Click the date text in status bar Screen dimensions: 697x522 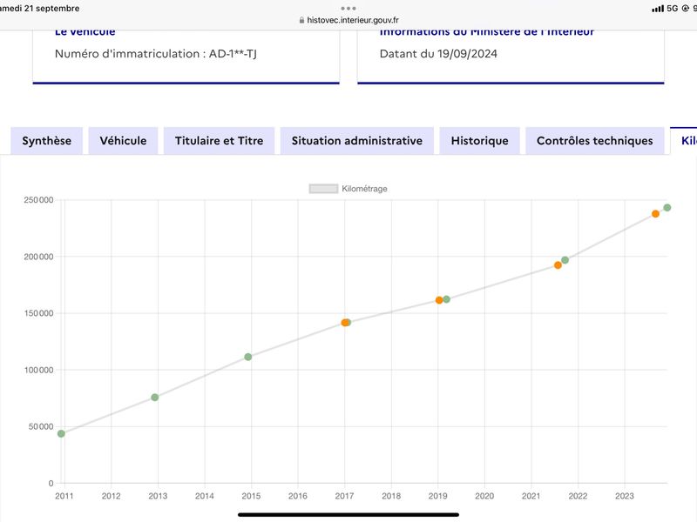click(x=39, y=9)
